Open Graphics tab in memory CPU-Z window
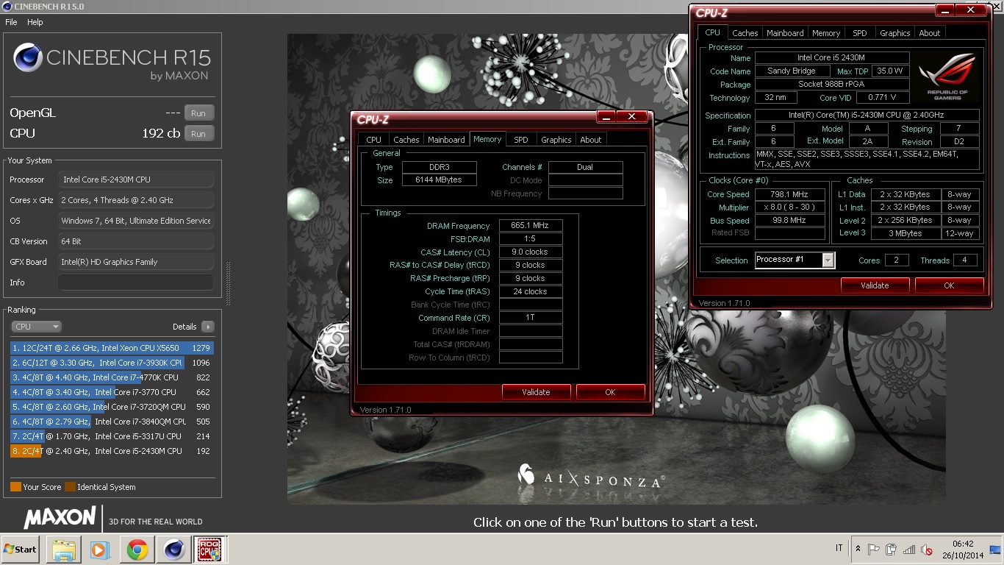The height and width of the screenshot is (565, 1004). 556,140
